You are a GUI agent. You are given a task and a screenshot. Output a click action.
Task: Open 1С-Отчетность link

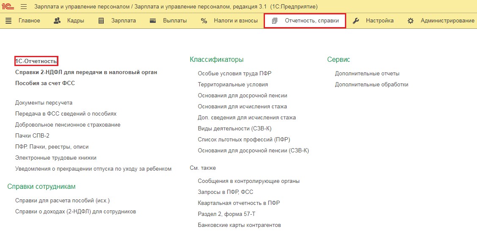pyautogui.click(x=36, y=61)
